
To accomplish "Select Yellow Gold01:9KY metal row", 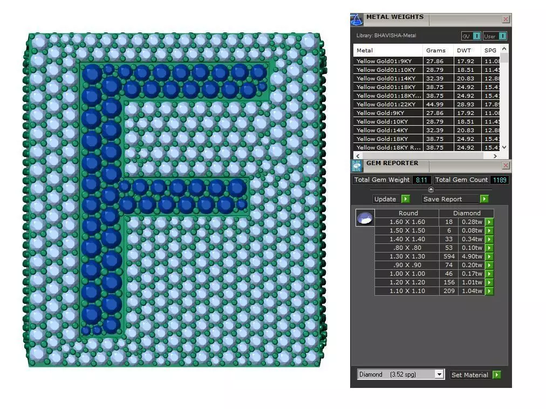I will [x=427, y=62].
